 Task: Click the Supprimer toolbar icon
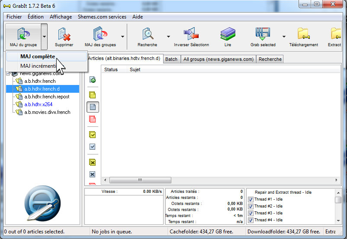64,34
